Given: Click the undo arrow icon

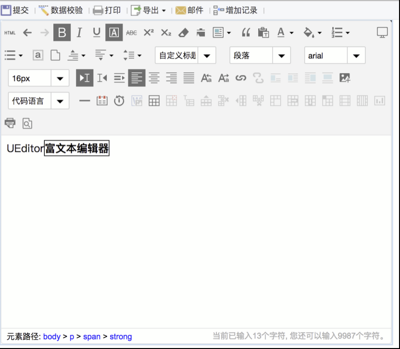Looking at the screenshot, I should click(x=27, y=33).
